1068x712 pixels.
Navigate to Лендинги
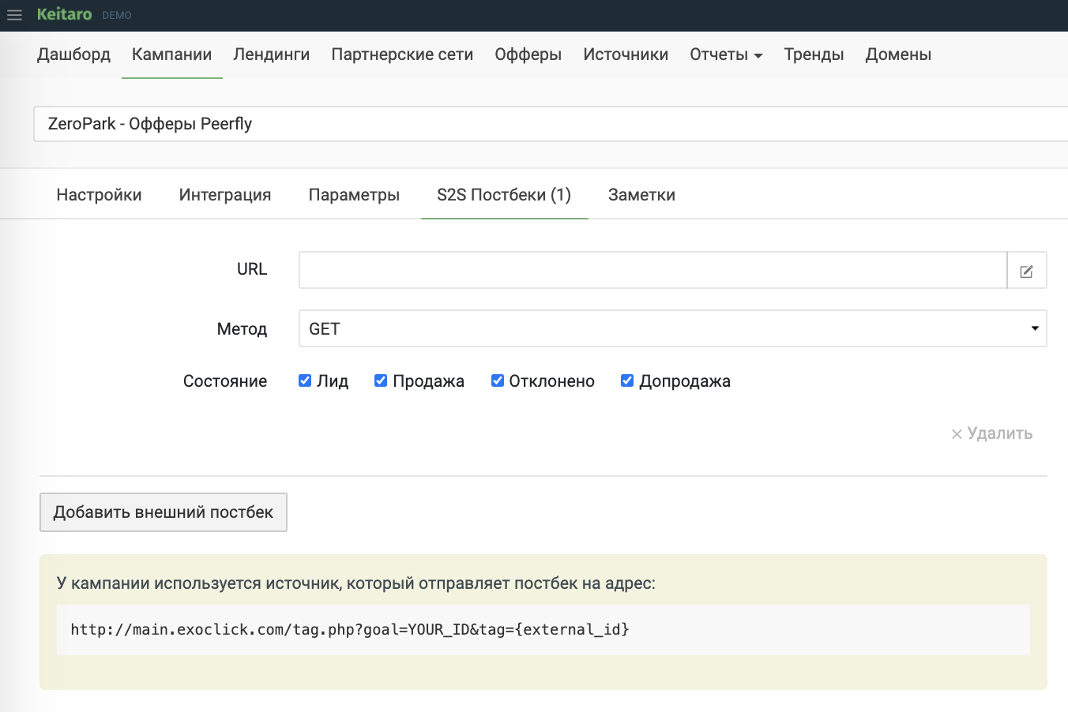tap(272, 54)
